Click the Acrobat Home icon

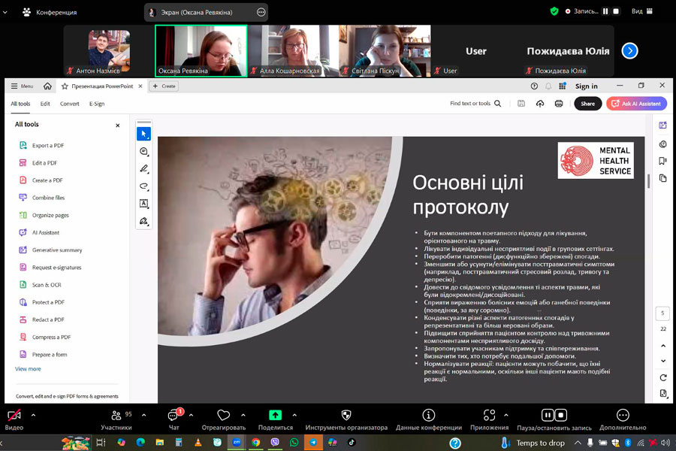(48, 86)
